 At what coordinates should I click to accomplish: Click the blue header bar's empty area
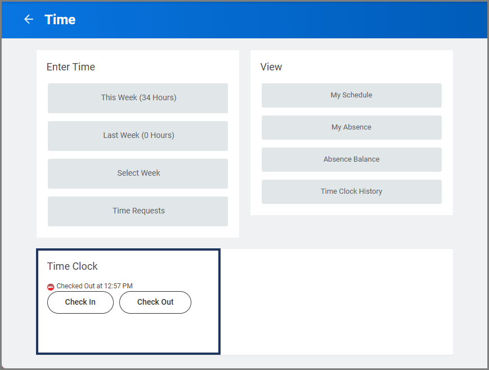click(281, 20)
